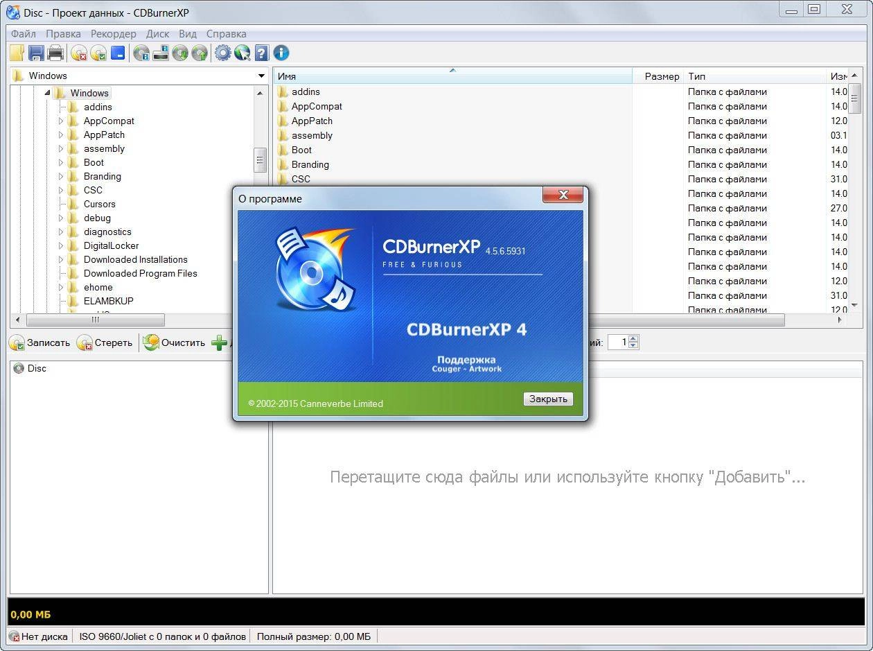Close the О программе dialog with the X

pyautogui.click(x=563, y=195)
